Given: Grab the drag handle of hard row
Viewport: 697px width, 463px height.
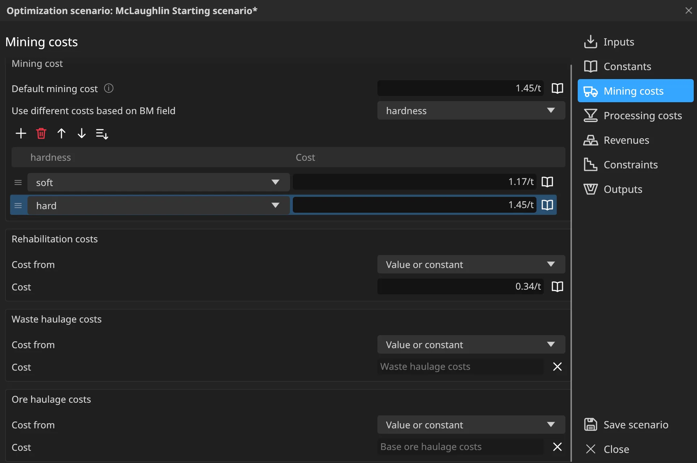Looking at the screenshot, I should point(18,205).
